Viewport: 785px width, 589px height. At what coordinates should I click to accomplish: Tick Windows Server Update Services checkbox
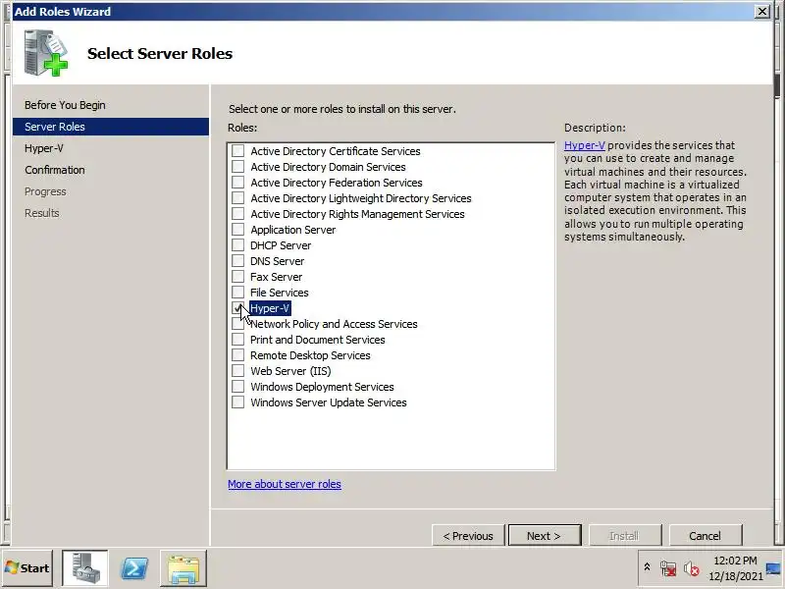click(237, 402)
